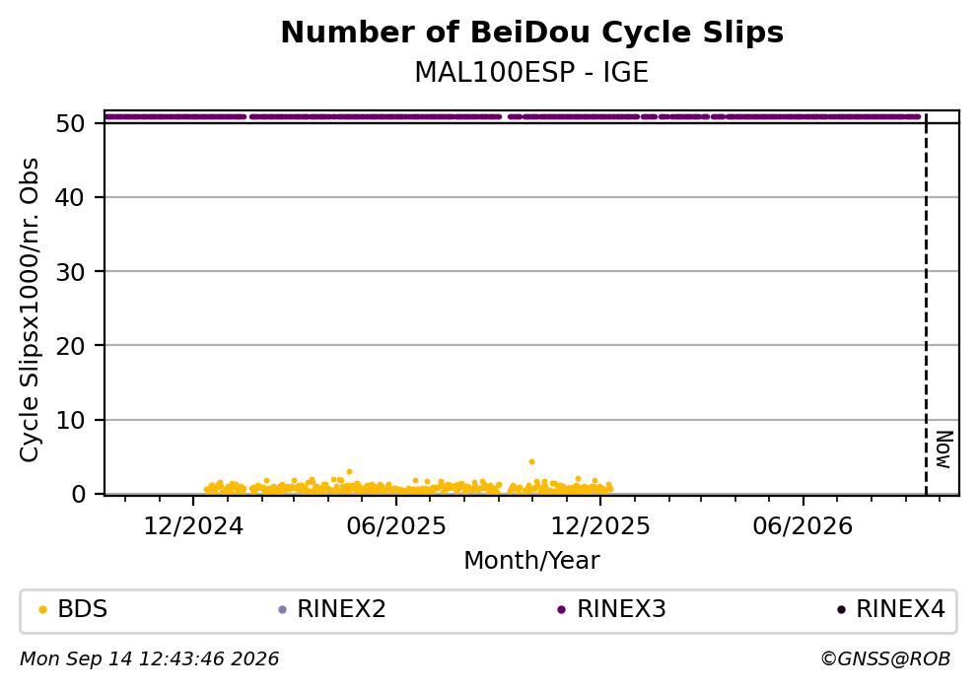This screenshot has height=689, width=978.
Task: Select the RINEX2 legend label
Action: tap(341, 609)
